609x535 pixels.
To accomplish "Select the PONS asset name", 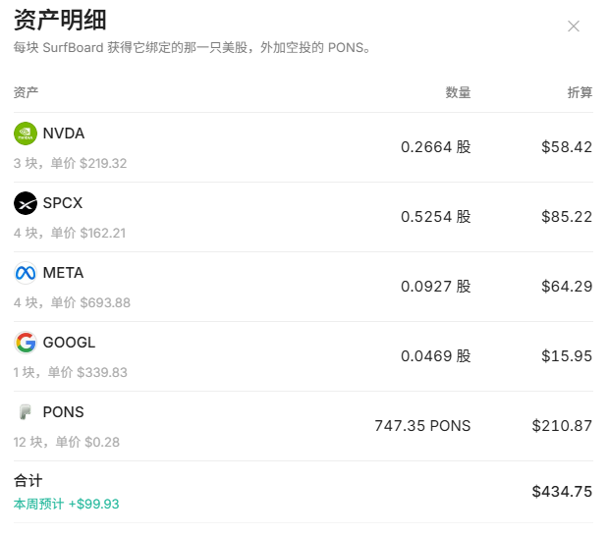I will tap(63, 412).
